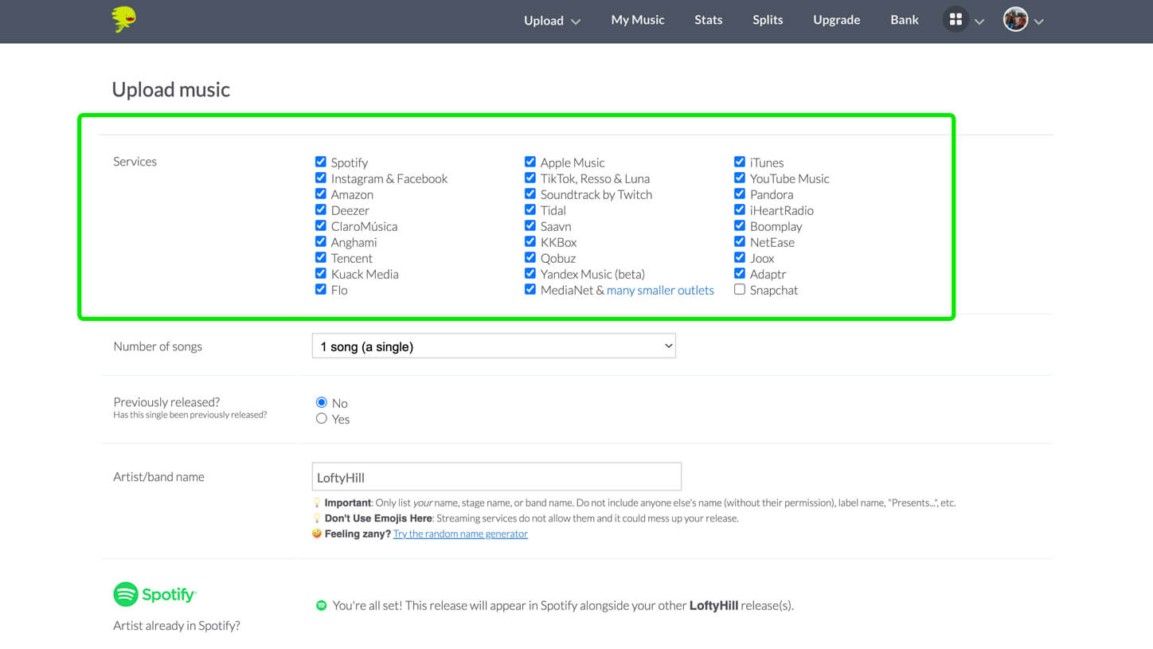1153x649 pixels.
Task: Uncheck the Apple Music checkbox
Action: (x=530, y=162)
